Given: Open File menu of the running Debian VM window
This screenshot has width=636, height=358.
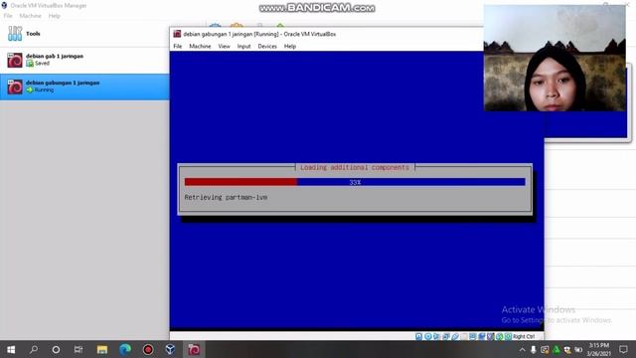Looking at the screenshot, I should pyautogui.click(x=178, y=47).
